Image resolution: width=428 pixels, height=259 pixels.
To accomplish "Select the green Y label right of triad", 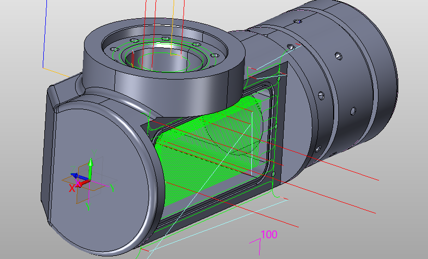I will [112, 187].
